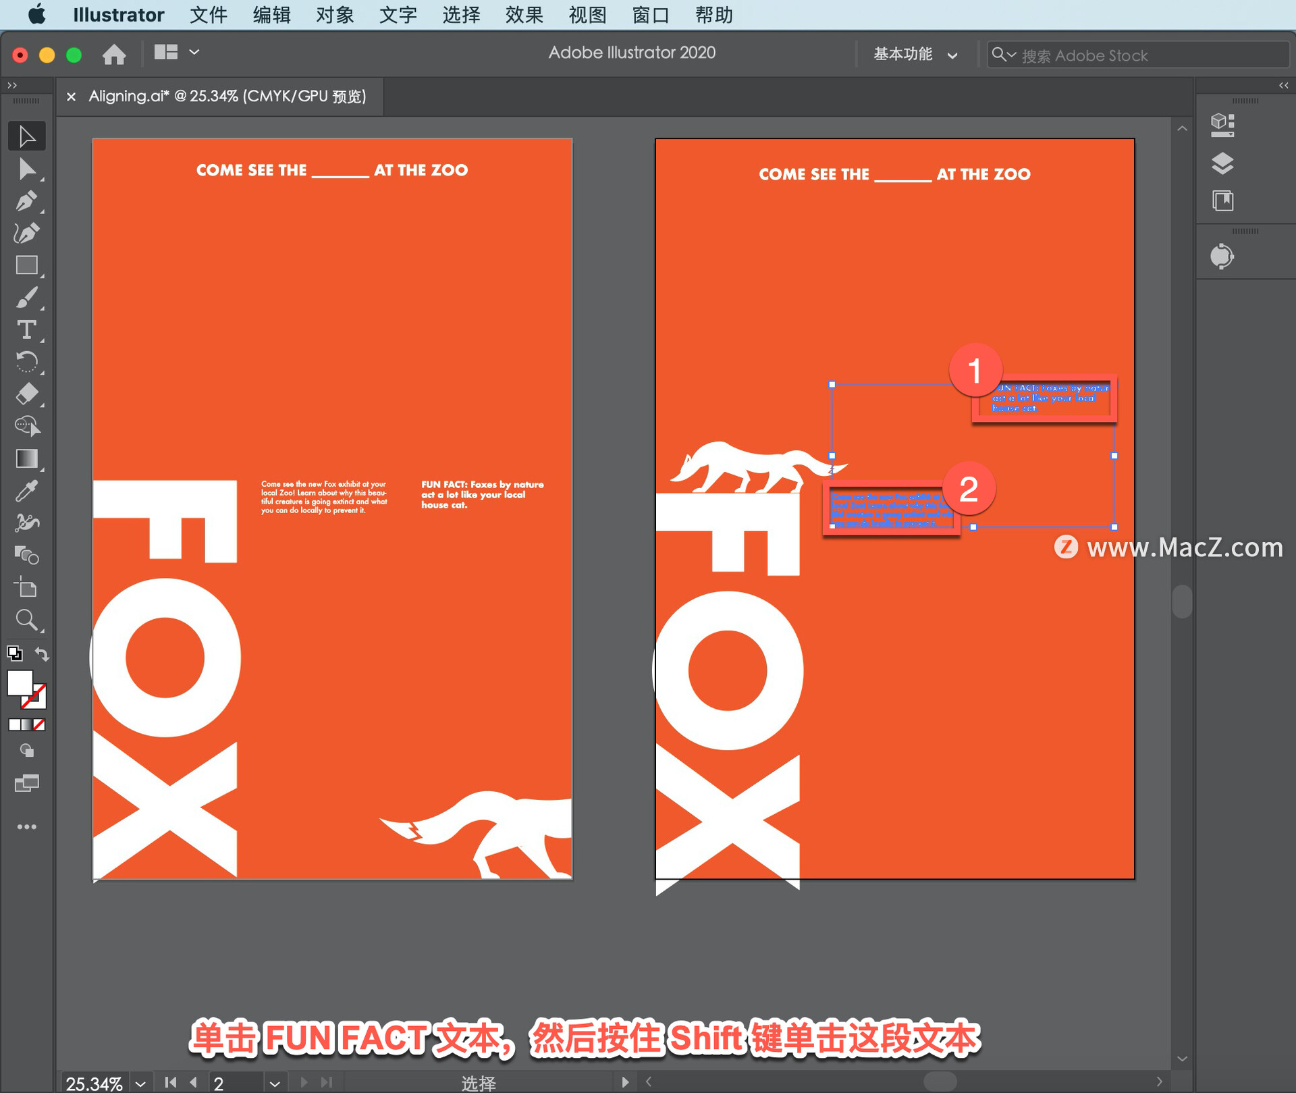Select the Pen tool
This screenshot has height=1093, width=1296.
pyautogui.click(x=27, y=201)
